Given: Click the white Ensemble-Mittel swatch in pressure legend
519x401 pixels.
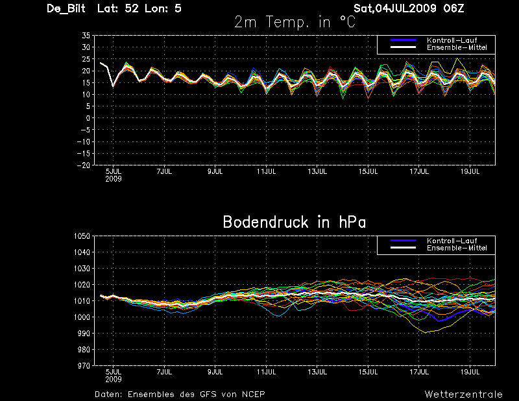Looking at the screenshot, I should (x=403, y=248).
